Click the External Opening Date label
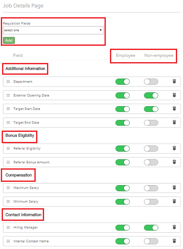The width and height of the screenshot is (183, 249). click(x=31, y=95)
